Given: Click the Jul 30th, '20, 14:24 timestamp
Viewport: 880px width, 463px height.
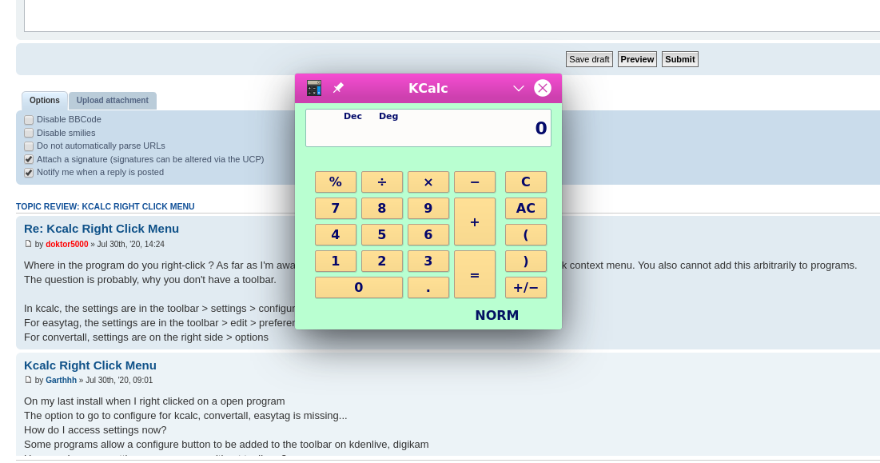Looking at the screenshot, I should pos(131,244).
